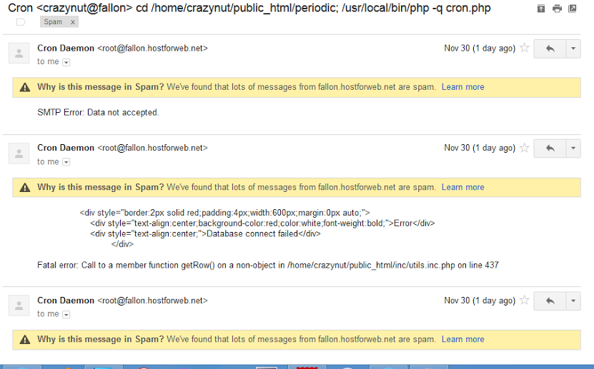Viewport: 594px width, 369px height.
Task: Open 'Learn more' link in the third spam warning
Action: pyautogui.click(x=463, y=339)
